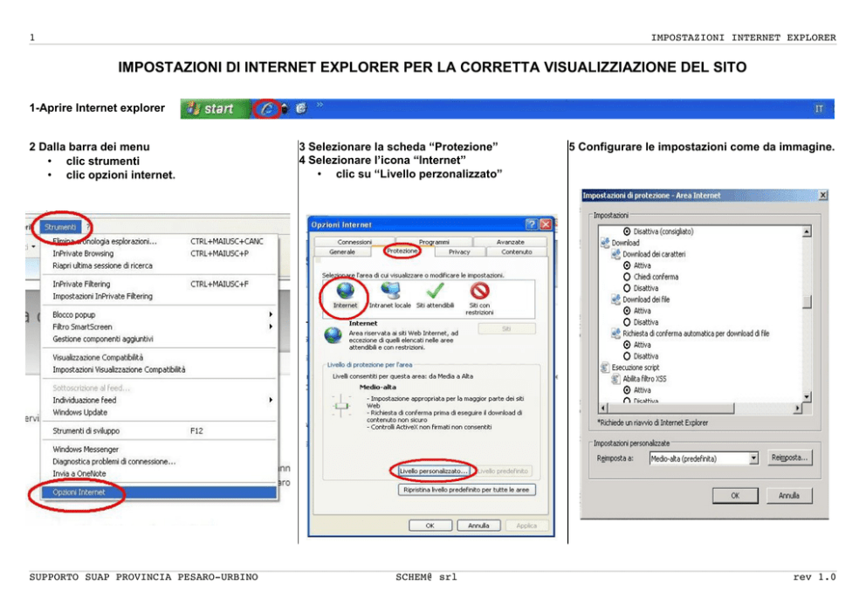Switch to the Contenuto tab

click(x=517, y=251)
